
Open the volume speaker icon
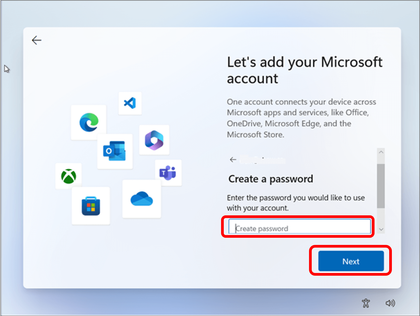click(390, 303)
